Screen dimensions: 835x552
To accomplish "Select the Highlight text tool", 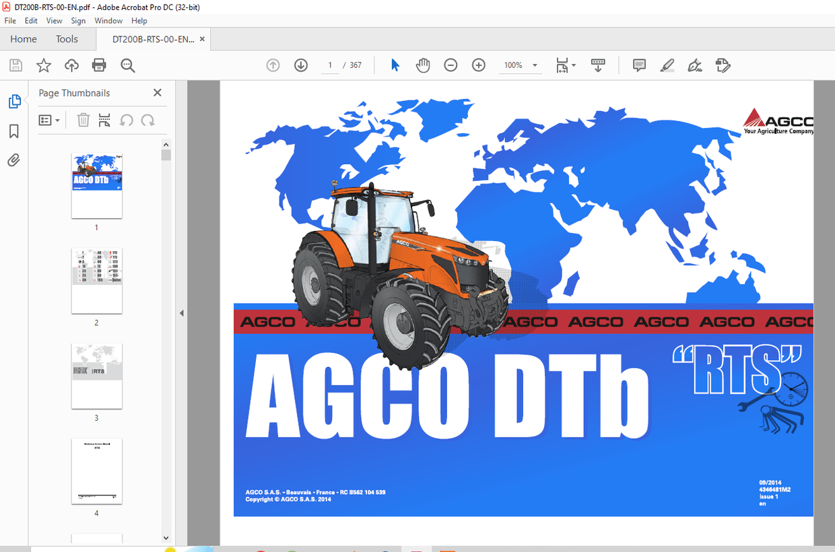I will click(667, 65).
